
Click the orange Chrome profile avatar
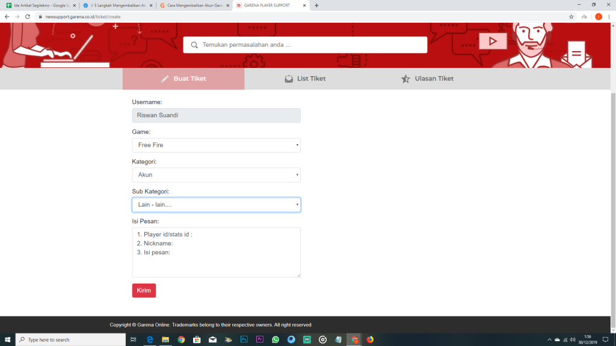599,17
